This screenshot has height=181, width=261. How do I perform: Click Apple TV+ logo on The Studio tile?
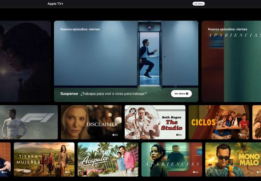179,135
